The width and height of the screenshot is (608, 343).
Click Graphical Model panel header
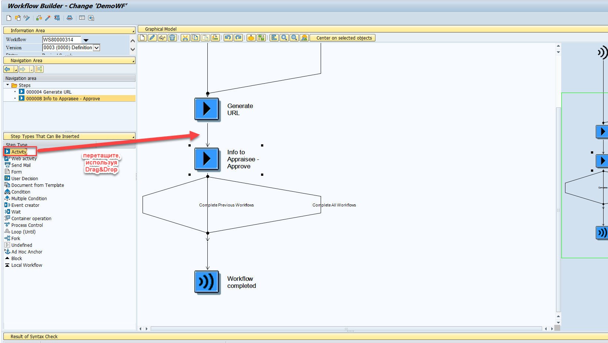click(x=373, y=29)
